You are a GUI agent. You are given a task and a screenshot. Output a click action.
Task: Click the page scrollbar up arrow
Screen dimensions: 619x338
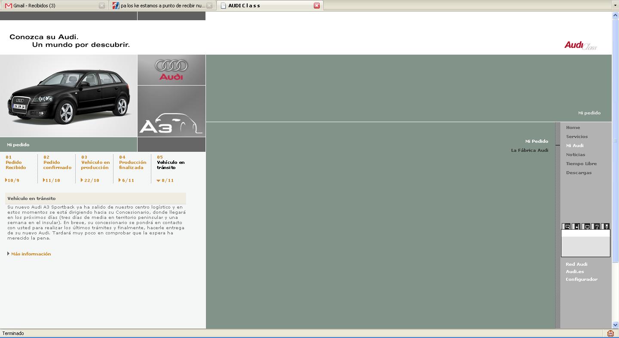615,15
